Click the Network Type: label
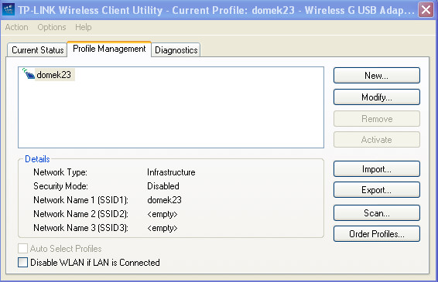This screenshot has width=438, height=282. [60, 172]
